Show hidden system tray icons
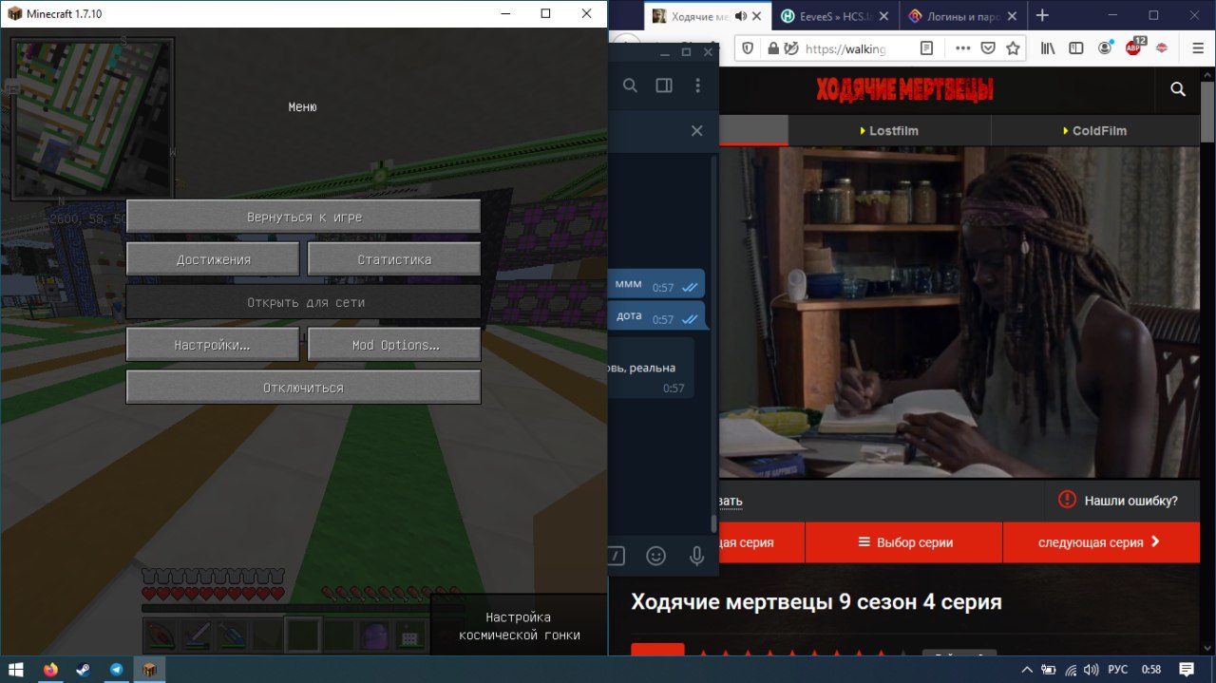Screen dimensions: 1216x683 point(1028,669)
